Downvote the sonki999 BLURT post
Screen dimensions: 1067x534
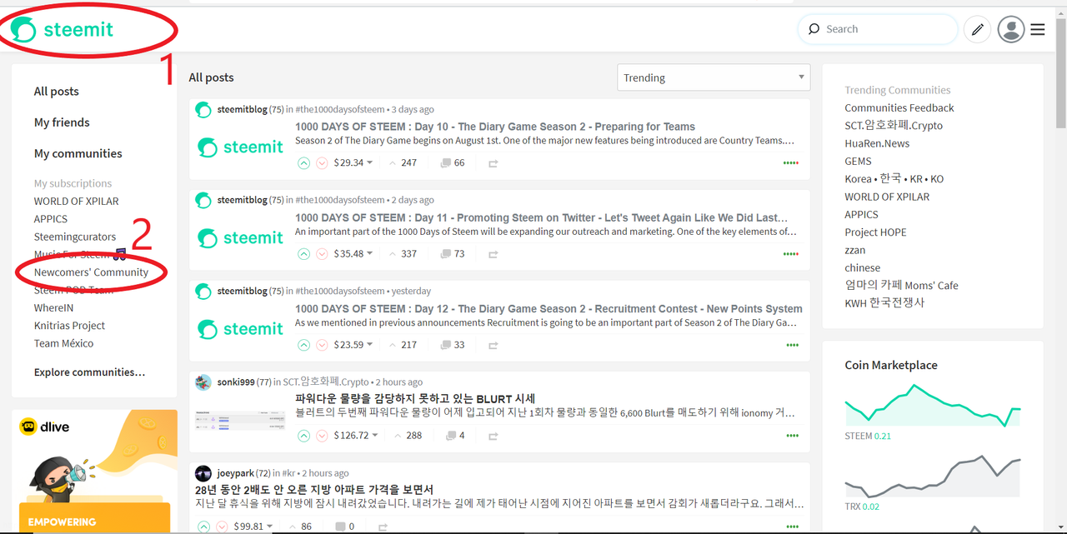tap(322, 436)
